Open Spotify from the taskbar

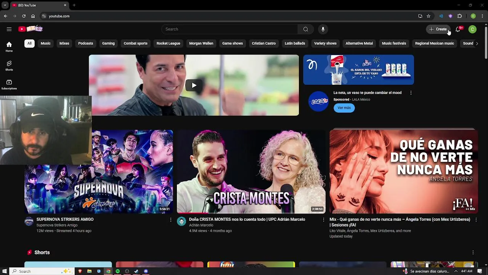(x=117, y=271)
